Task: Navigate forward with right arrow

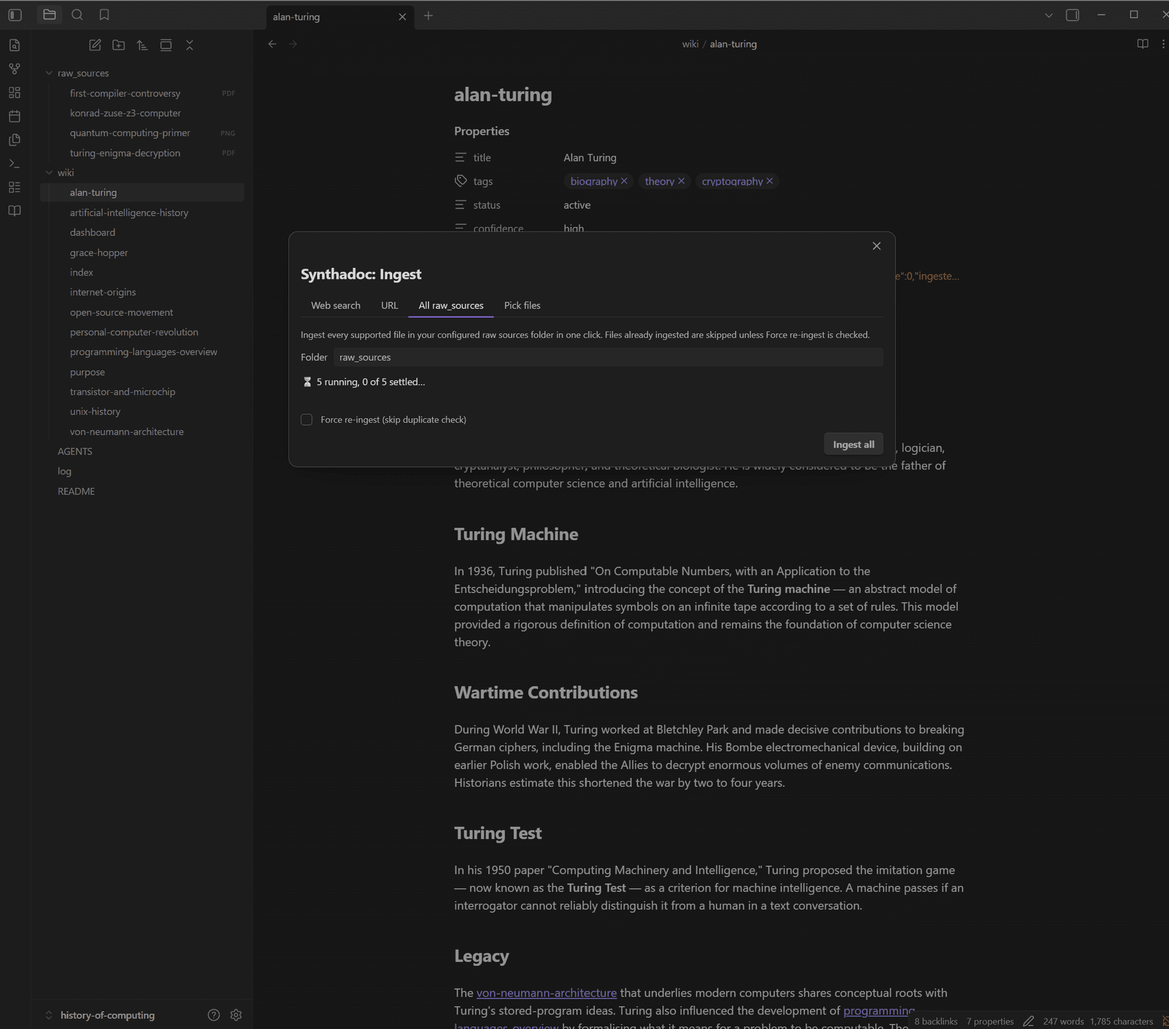Action: 293,44
